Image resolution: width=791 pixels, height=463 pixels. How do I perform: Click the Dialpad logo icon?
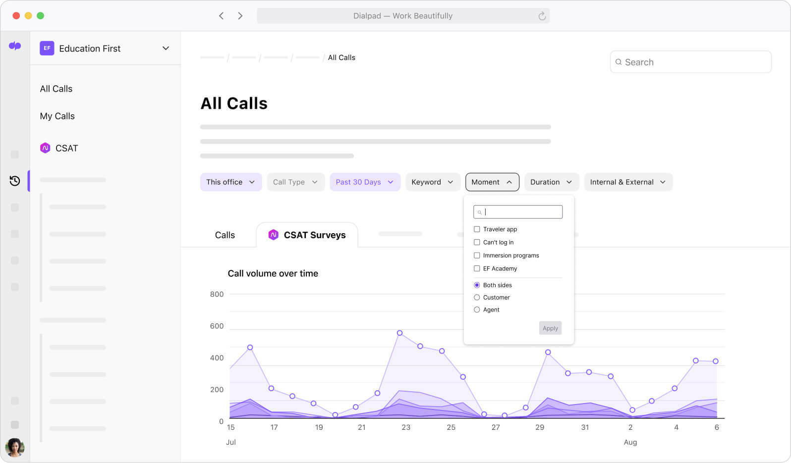tap(15, 46)
